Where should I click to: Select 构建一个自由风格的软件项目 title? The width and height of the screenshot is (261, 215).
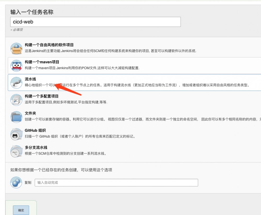click(x=49, y=45)
